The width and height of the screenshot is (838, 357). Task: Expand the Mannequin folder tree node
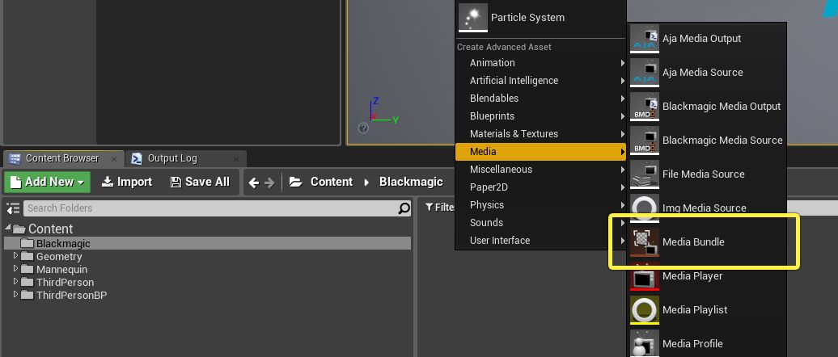[15, 270]
